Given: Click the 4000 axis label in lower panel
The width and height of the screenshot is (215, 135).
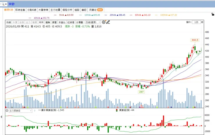Looking at the screenshot, I should [207, 115].
